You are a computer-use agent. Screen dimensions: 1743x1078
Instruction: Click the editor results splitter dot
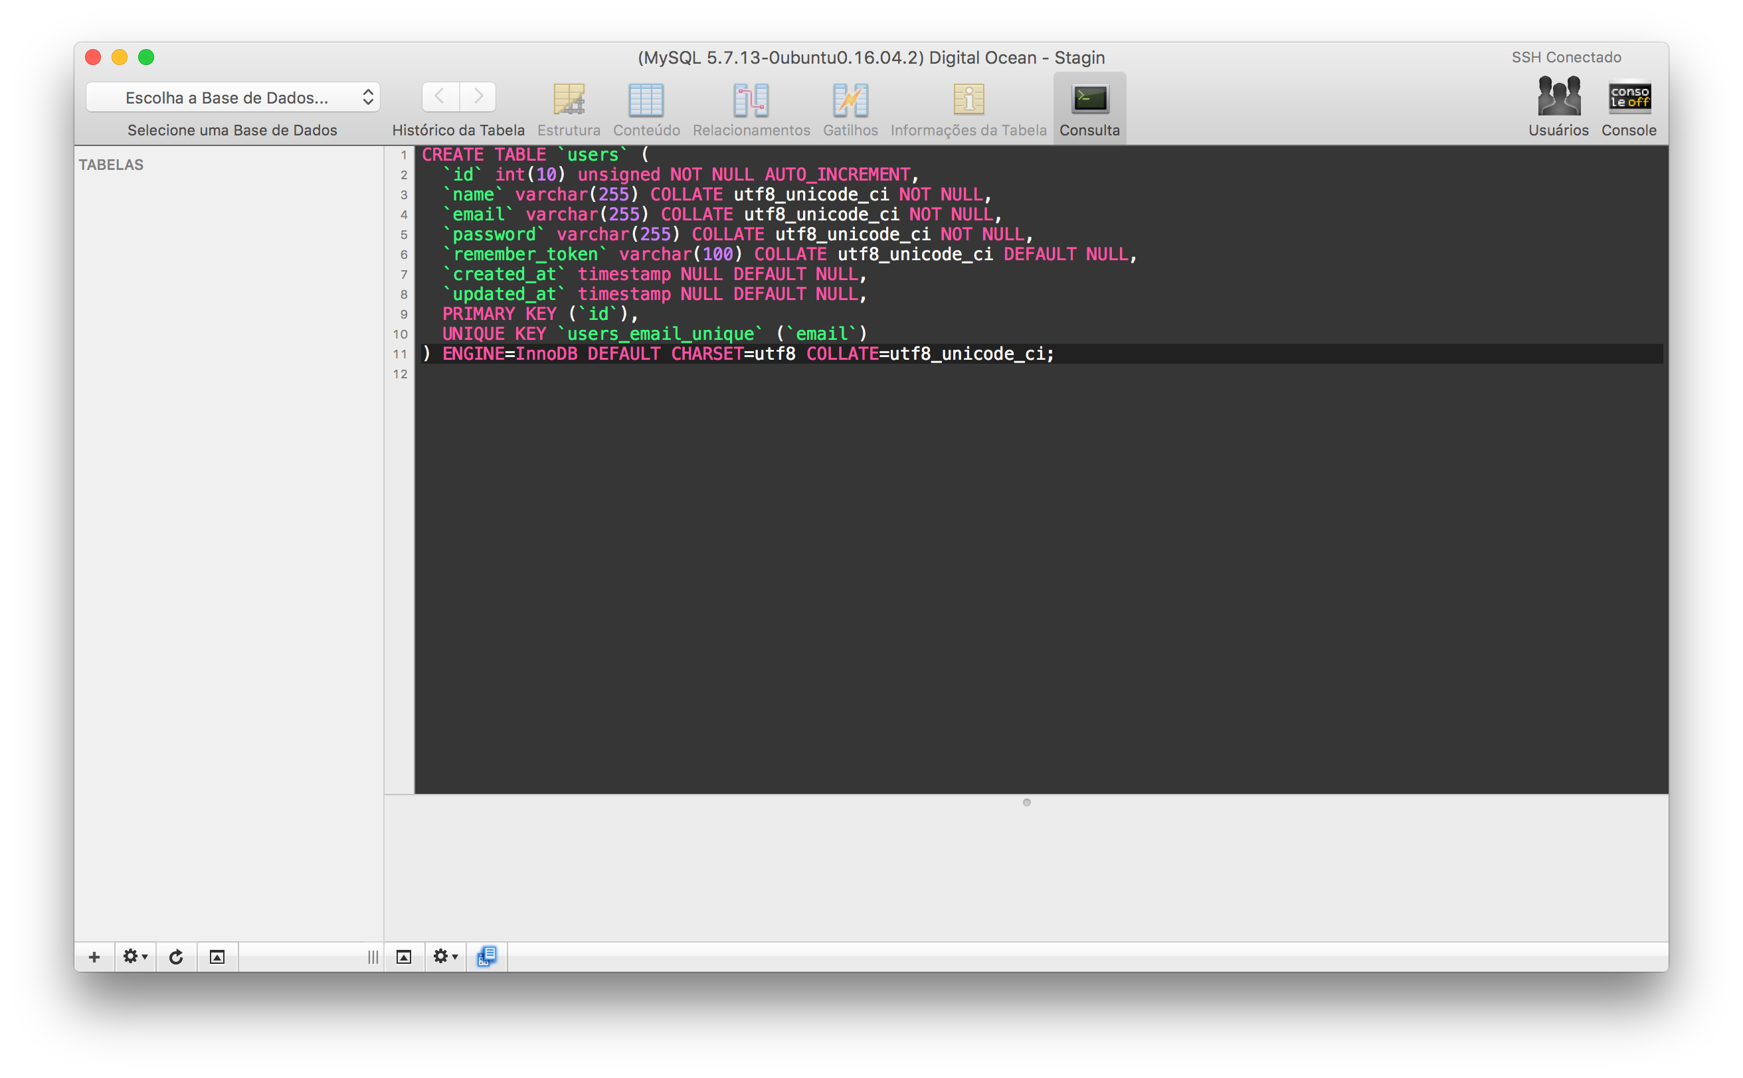pos(1027,802)
